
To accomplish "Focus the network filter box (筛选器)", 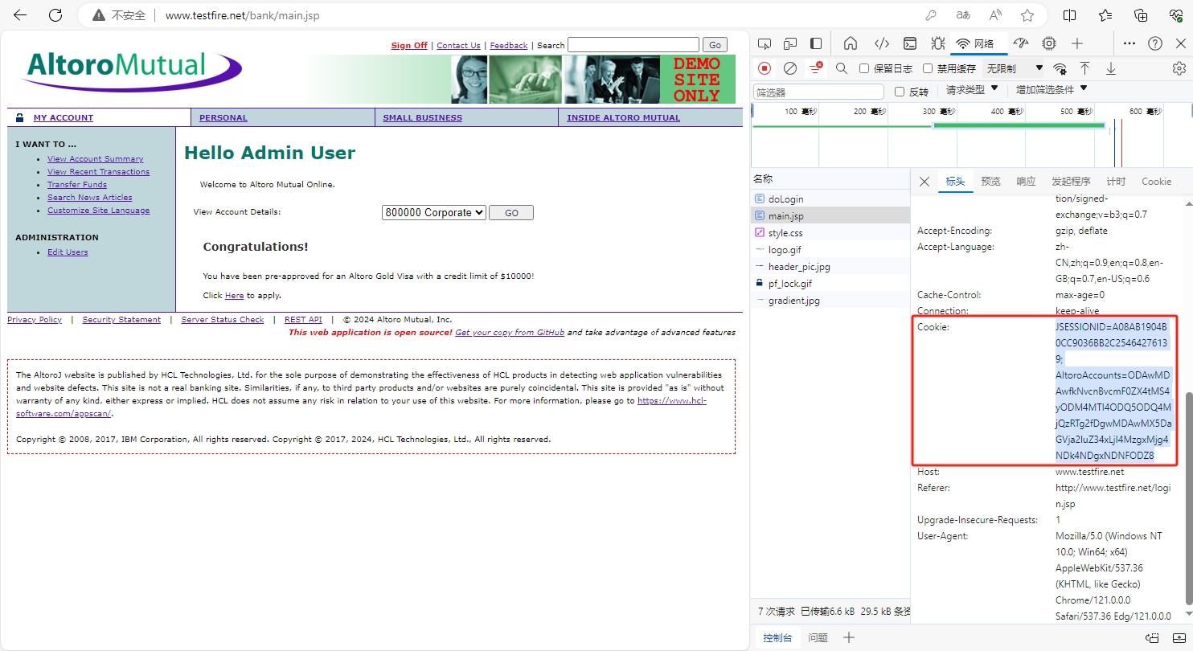I will coord(818,92).
